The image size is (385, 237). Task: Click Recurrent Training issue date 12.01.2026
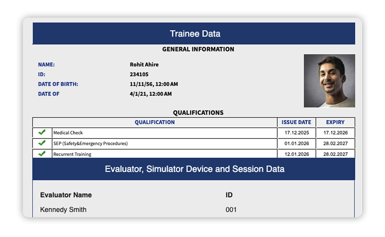coord(296,154)
